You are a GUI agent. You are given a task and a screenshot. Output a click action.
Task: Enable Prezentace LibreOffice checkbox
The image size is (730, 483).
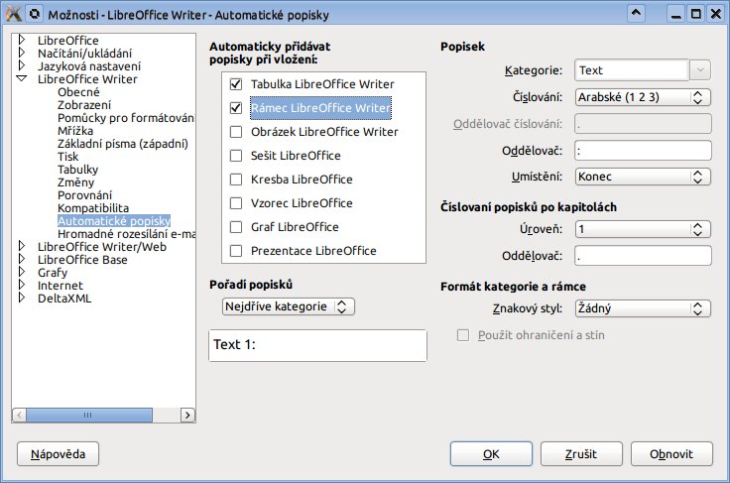pos(236,251)
